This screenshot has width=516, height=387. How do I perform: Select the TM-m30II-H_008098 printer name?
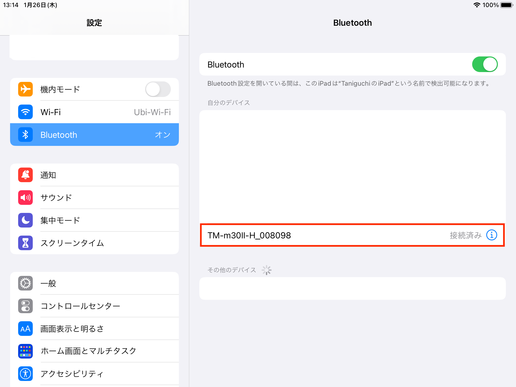click(x=249, y=235)
